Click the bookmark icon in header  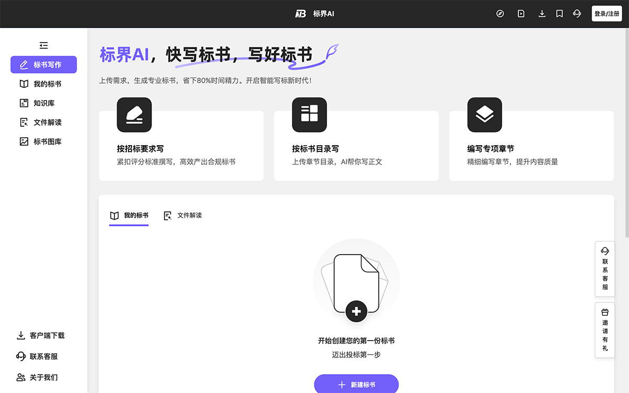point(559,14)
